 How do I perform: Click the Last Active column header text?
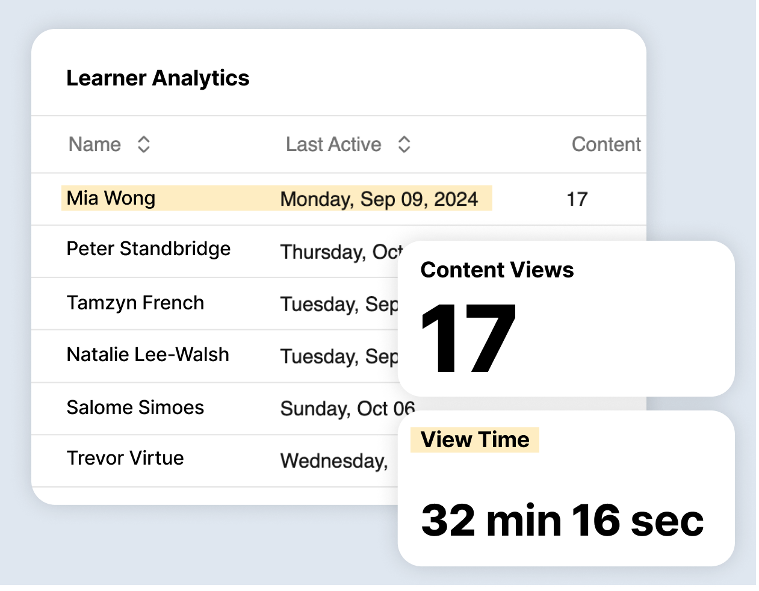tap(333, 144)
